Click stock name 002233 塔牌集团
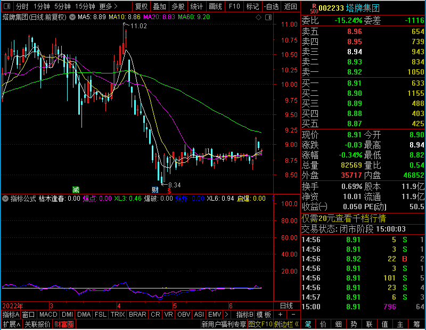 tap(349, 8)
